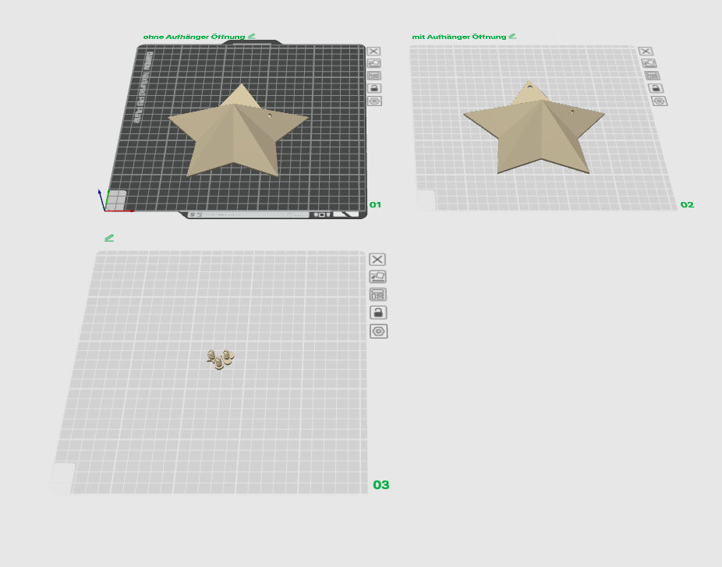Select the plate title 'mit Aufhänger Öffnung'
Viewport: 722px width, 567px height.
pos(459,37)
